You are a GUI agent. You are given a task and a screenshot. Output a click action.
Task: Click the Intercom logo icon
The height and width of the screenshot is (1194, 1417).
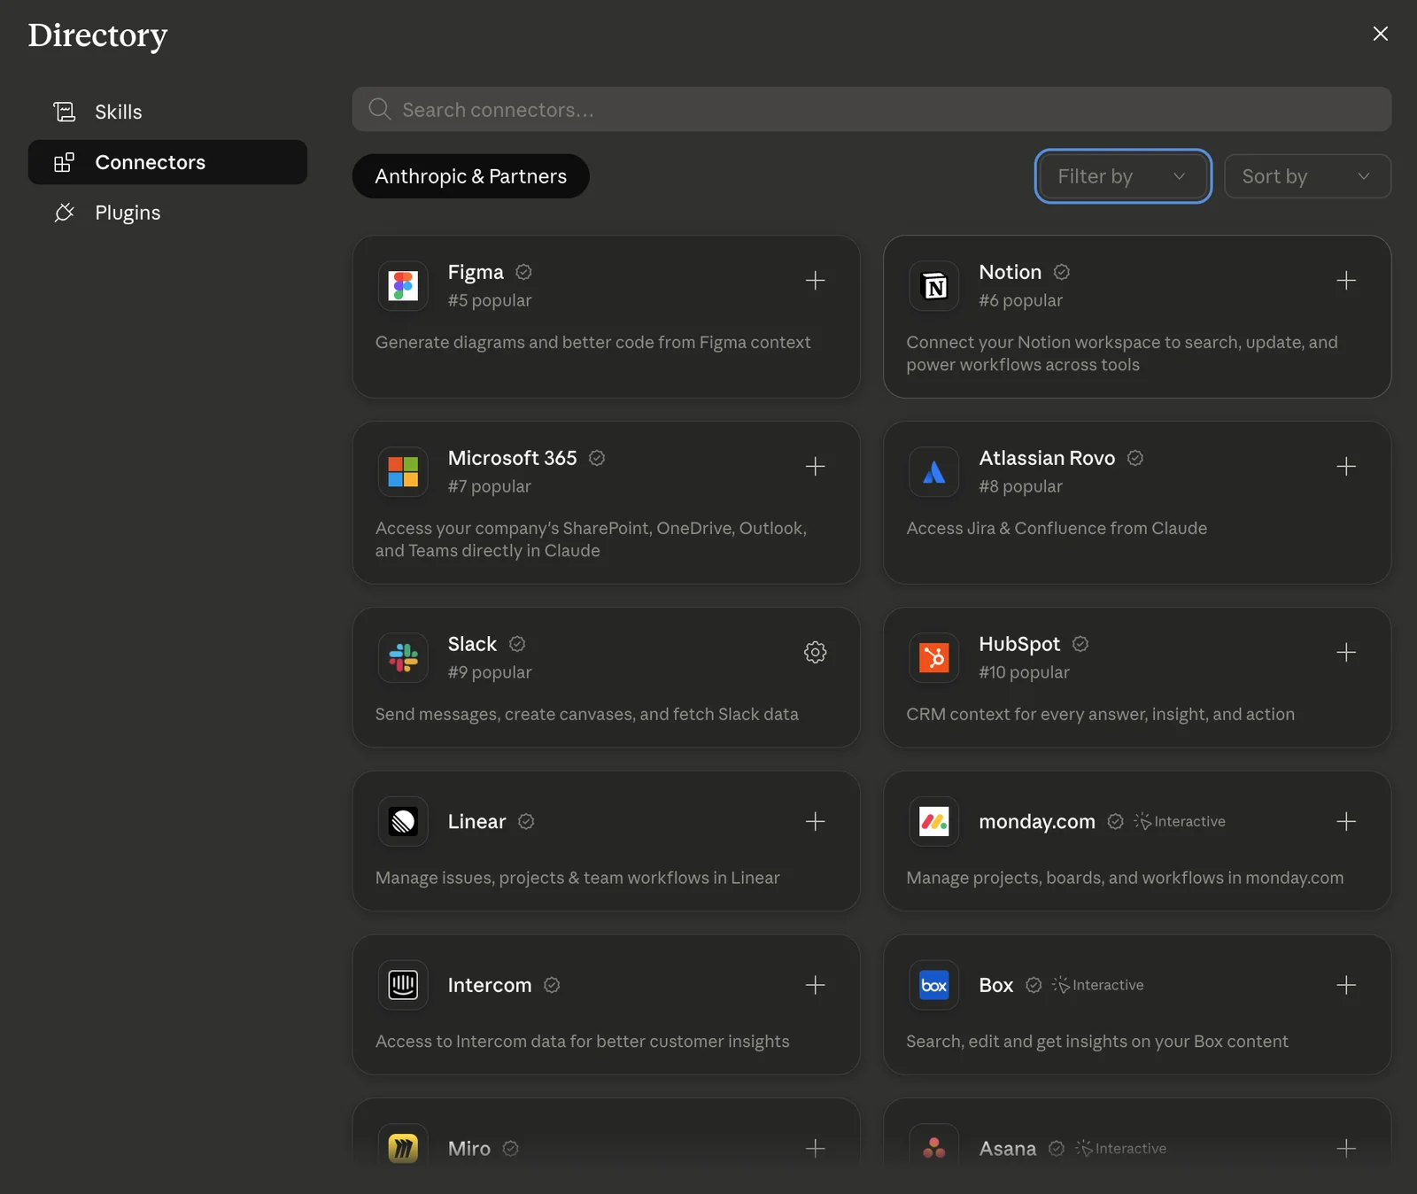tap(403, 985)
